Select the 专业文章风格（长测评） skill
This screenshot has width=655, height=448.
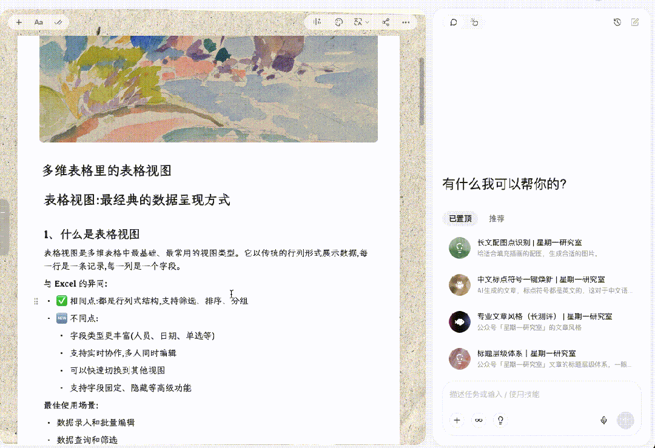point(542,321)
